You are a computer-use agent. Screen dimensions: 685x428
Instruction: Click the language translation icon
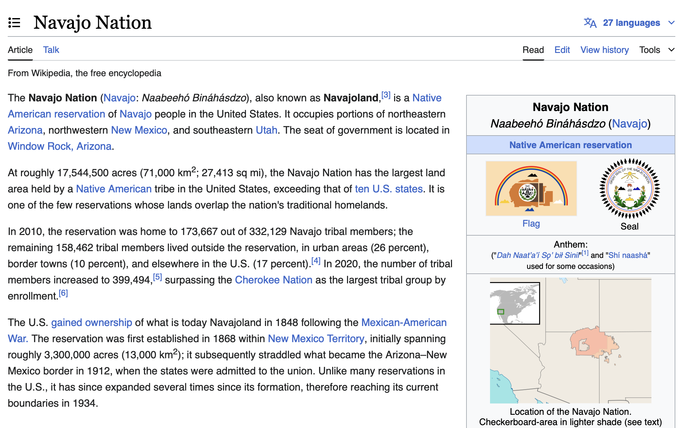click(x=590, y=23)
